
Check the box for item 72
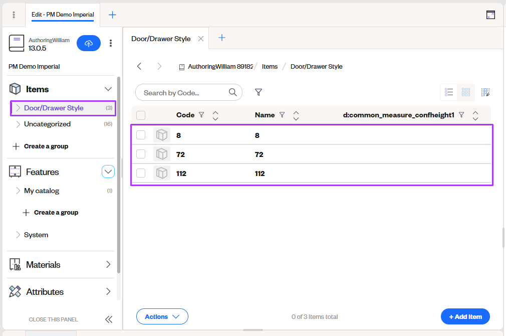point(141,154)
